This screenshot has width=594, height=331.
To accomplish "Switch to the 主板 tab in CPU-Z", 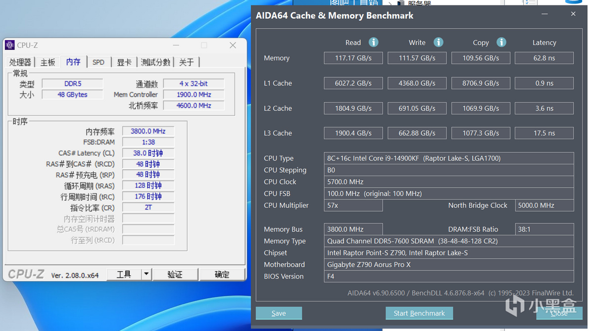I will pos(48,62).
